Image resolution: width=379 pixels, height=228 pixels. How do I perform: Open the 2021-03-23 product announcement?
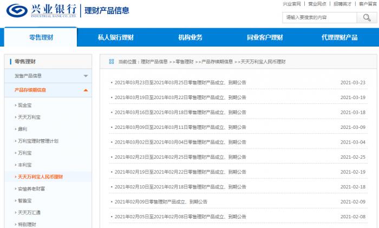179,83
